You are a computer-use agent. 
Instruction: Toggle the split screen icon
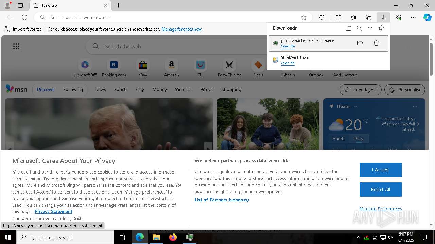point(338,17)
